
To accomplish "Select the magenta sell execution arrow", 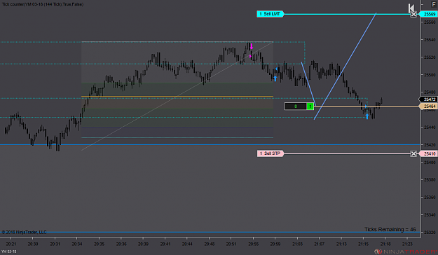I will tap(252, 46).
